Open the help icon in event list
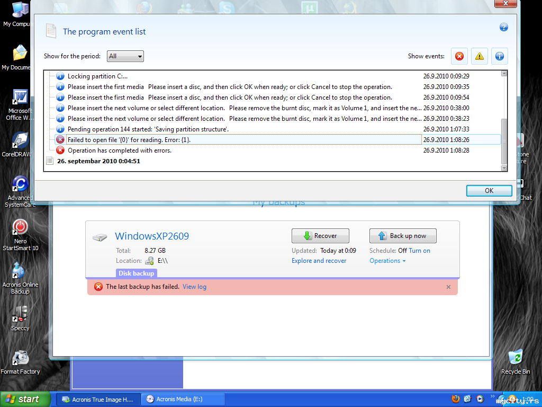Screen dimensions: 542x407 (x=504, y=27)
